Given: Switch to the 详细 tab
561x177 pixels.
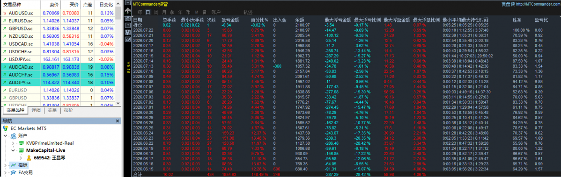Looking at the screenshot, I should [x=36, y=110].
